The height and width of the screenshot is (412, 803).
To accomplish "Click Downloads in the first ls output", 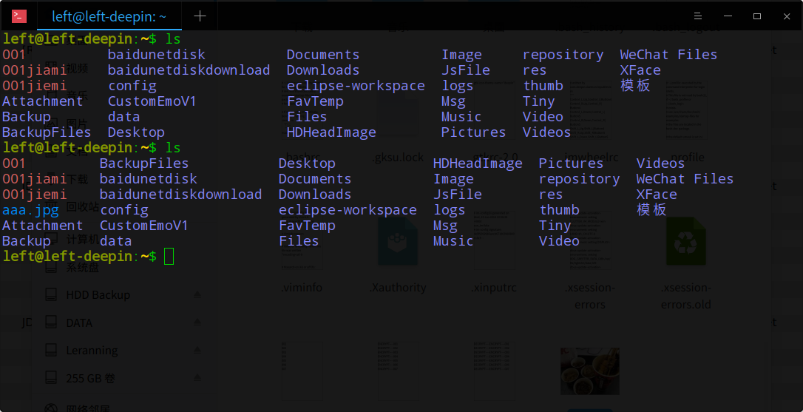I will [x=322, y=70].
